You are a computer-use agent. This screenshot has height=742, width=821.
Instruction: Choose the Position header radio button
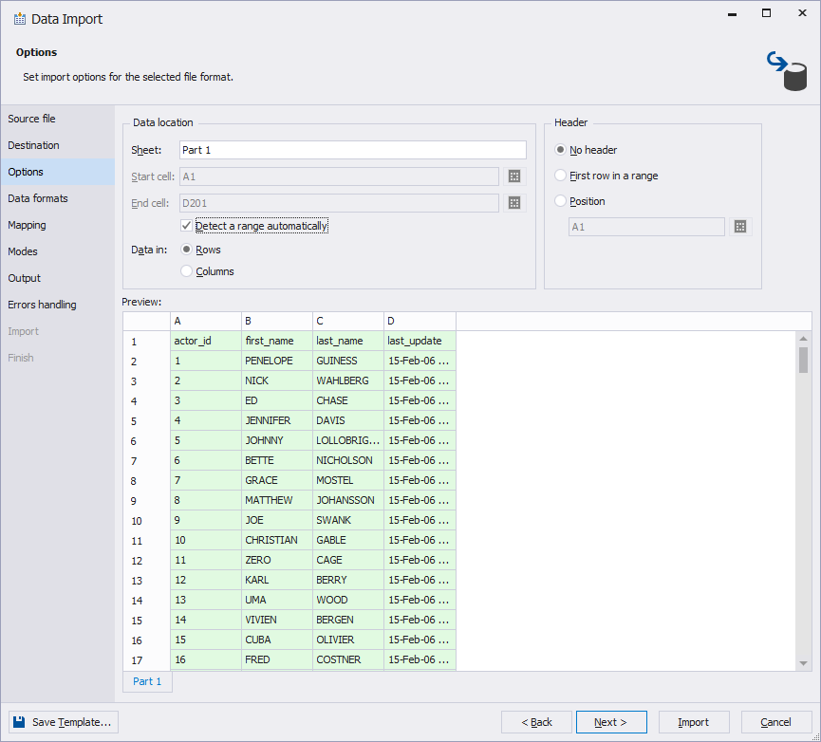561,201
